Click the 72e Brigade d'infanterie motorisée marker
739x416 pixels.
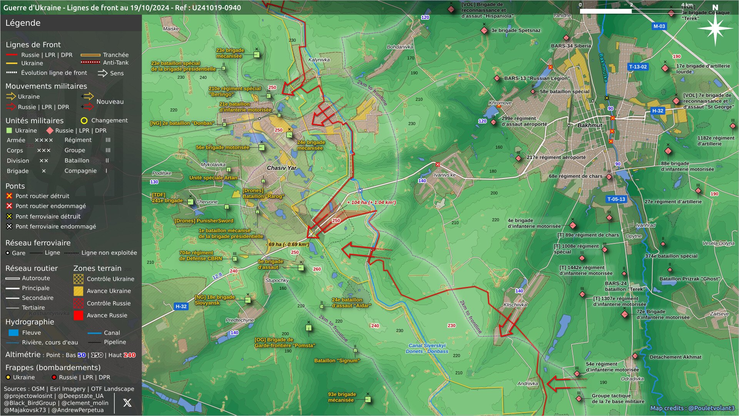click(x=625, y=314)
